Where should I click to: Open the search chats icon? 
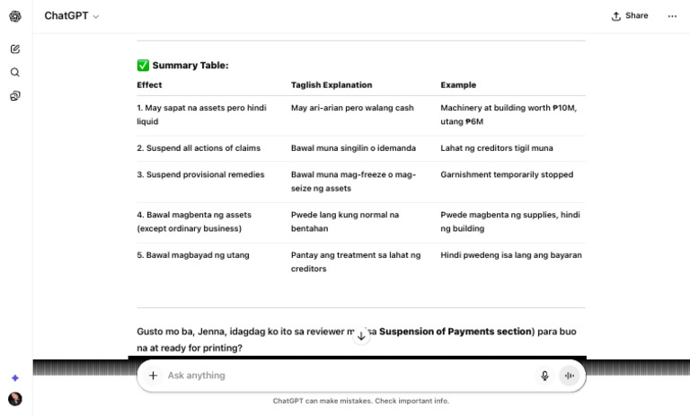coord(15,72)
